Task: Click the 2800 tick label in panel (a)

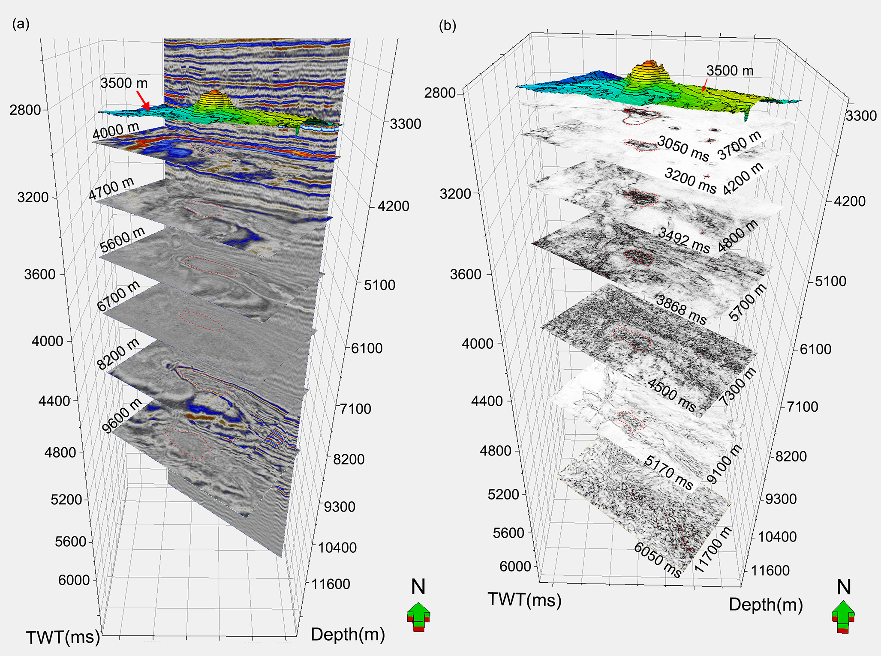Action: 25,110
